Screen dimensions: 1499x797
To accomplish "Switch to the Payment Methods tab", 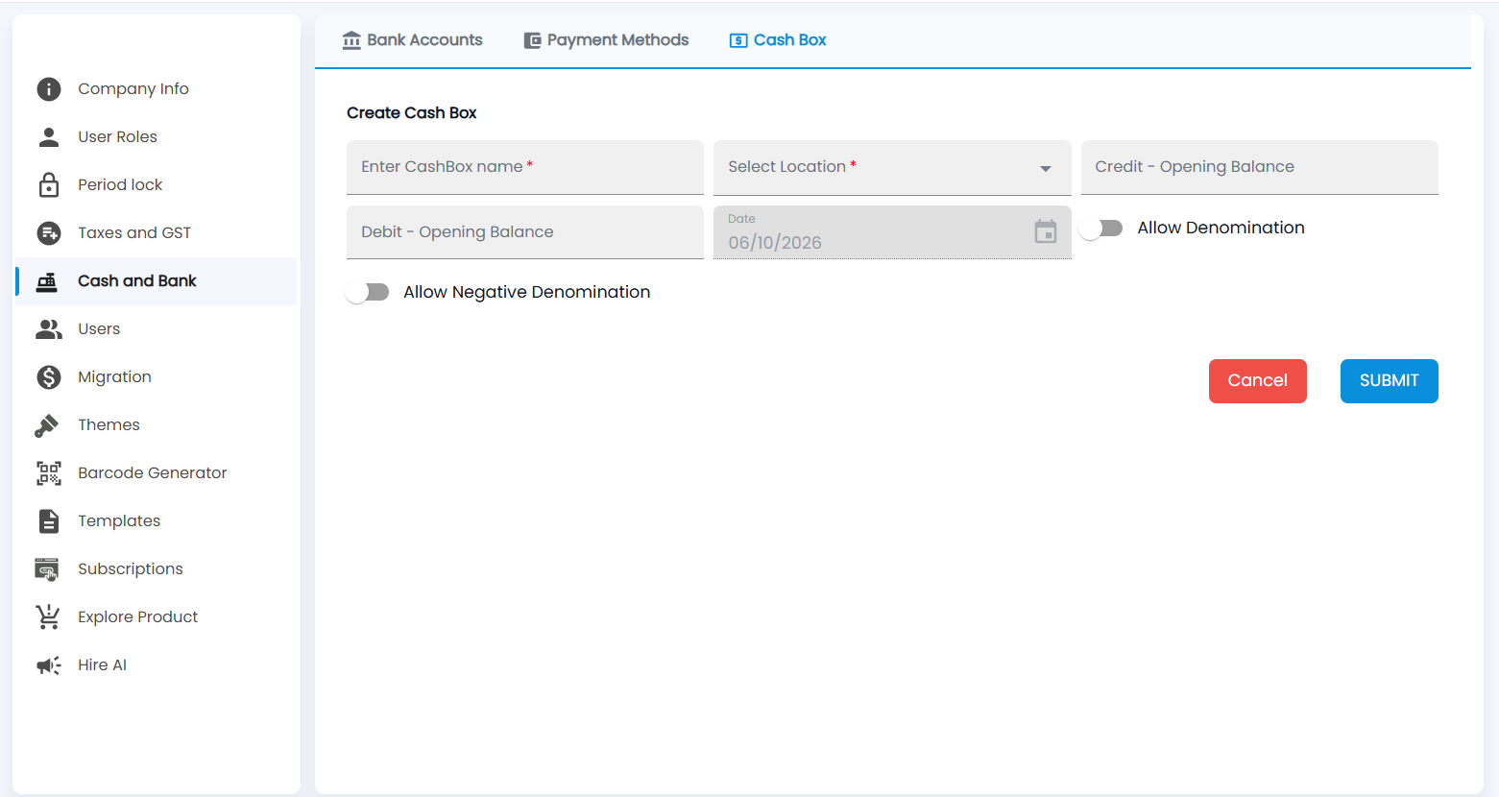I will 607,40.
